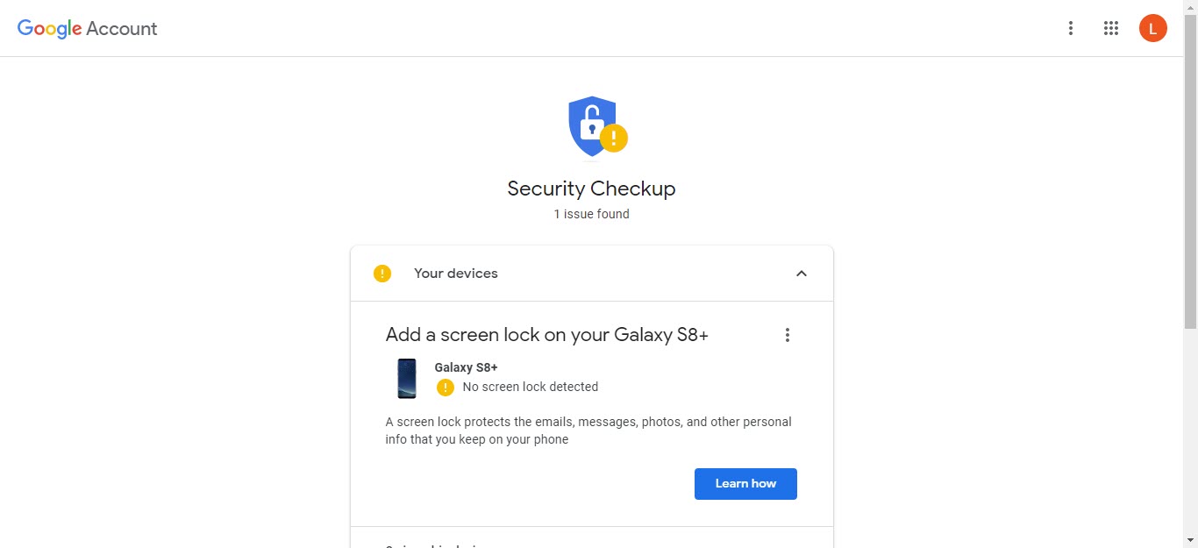Open the top-right three-dot options menu
This screenshot has height=548, width=1198.
(1070, 28)
